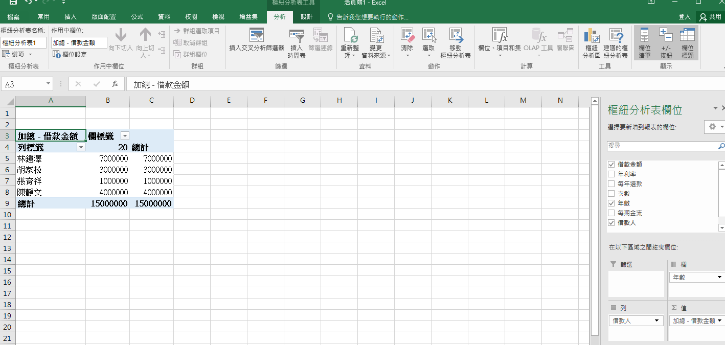This screenshot has height=345, width=725.
Task: Open pivot table Options (選項) button
Action: (17, 54)
